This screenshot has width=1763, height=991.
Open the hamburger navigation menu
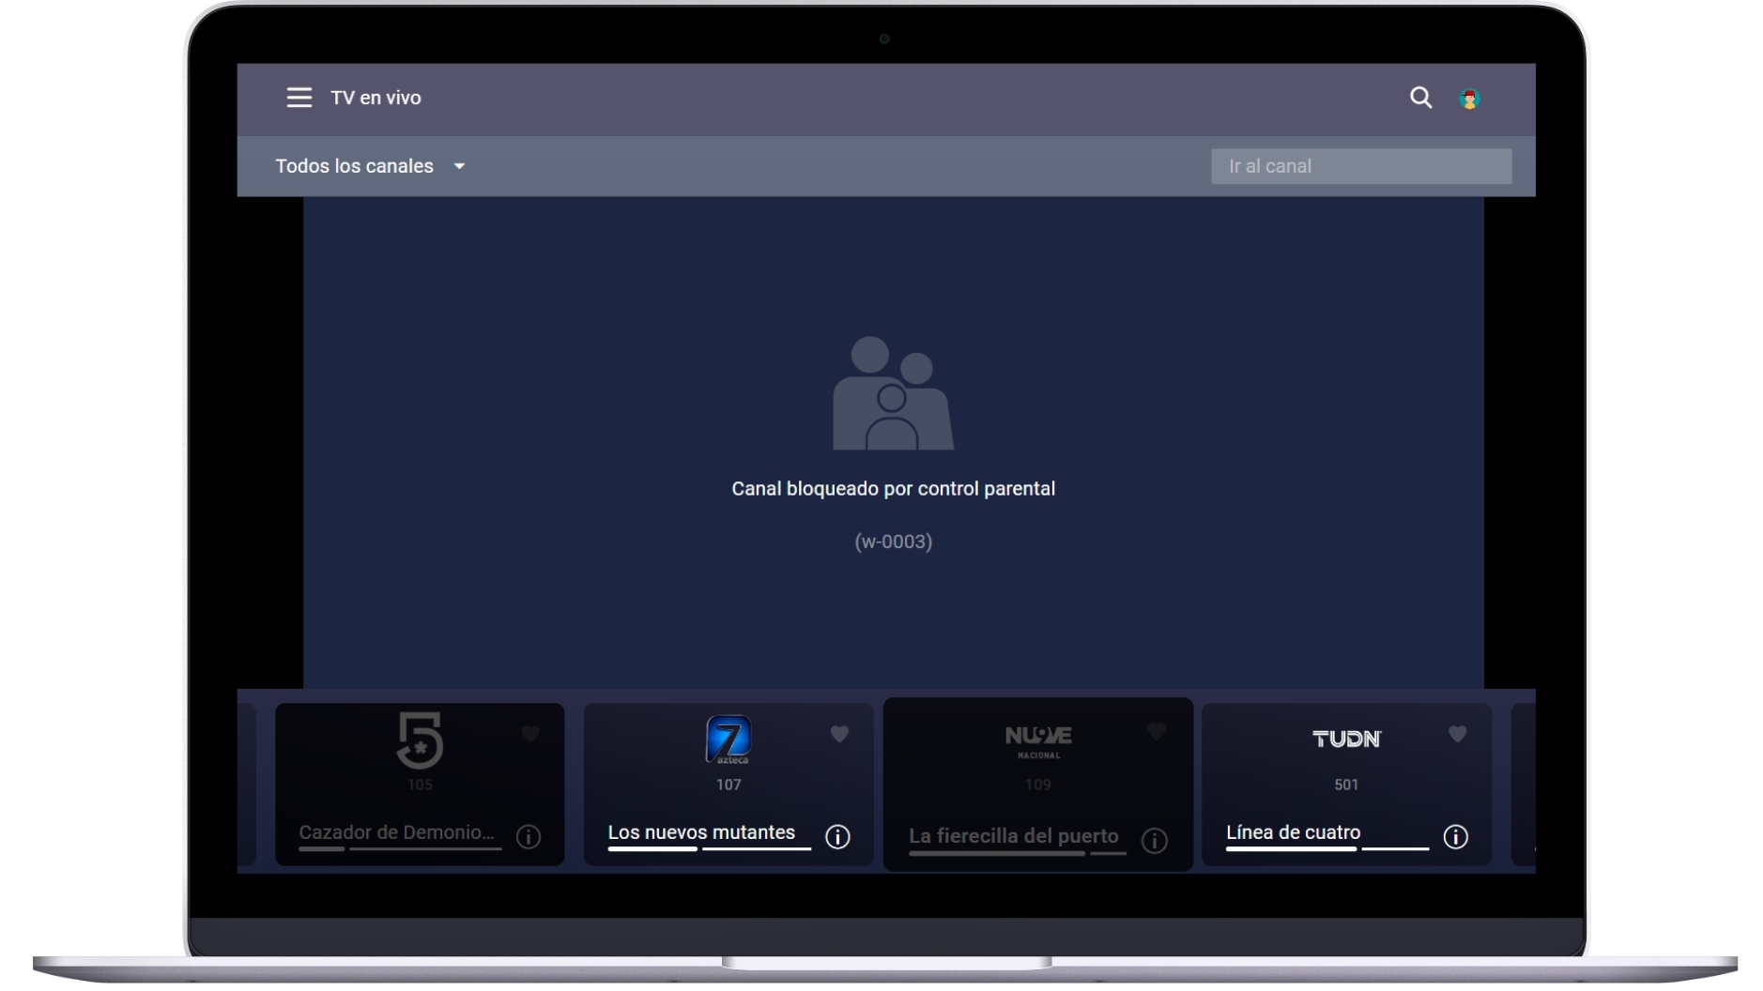[299, 98]
